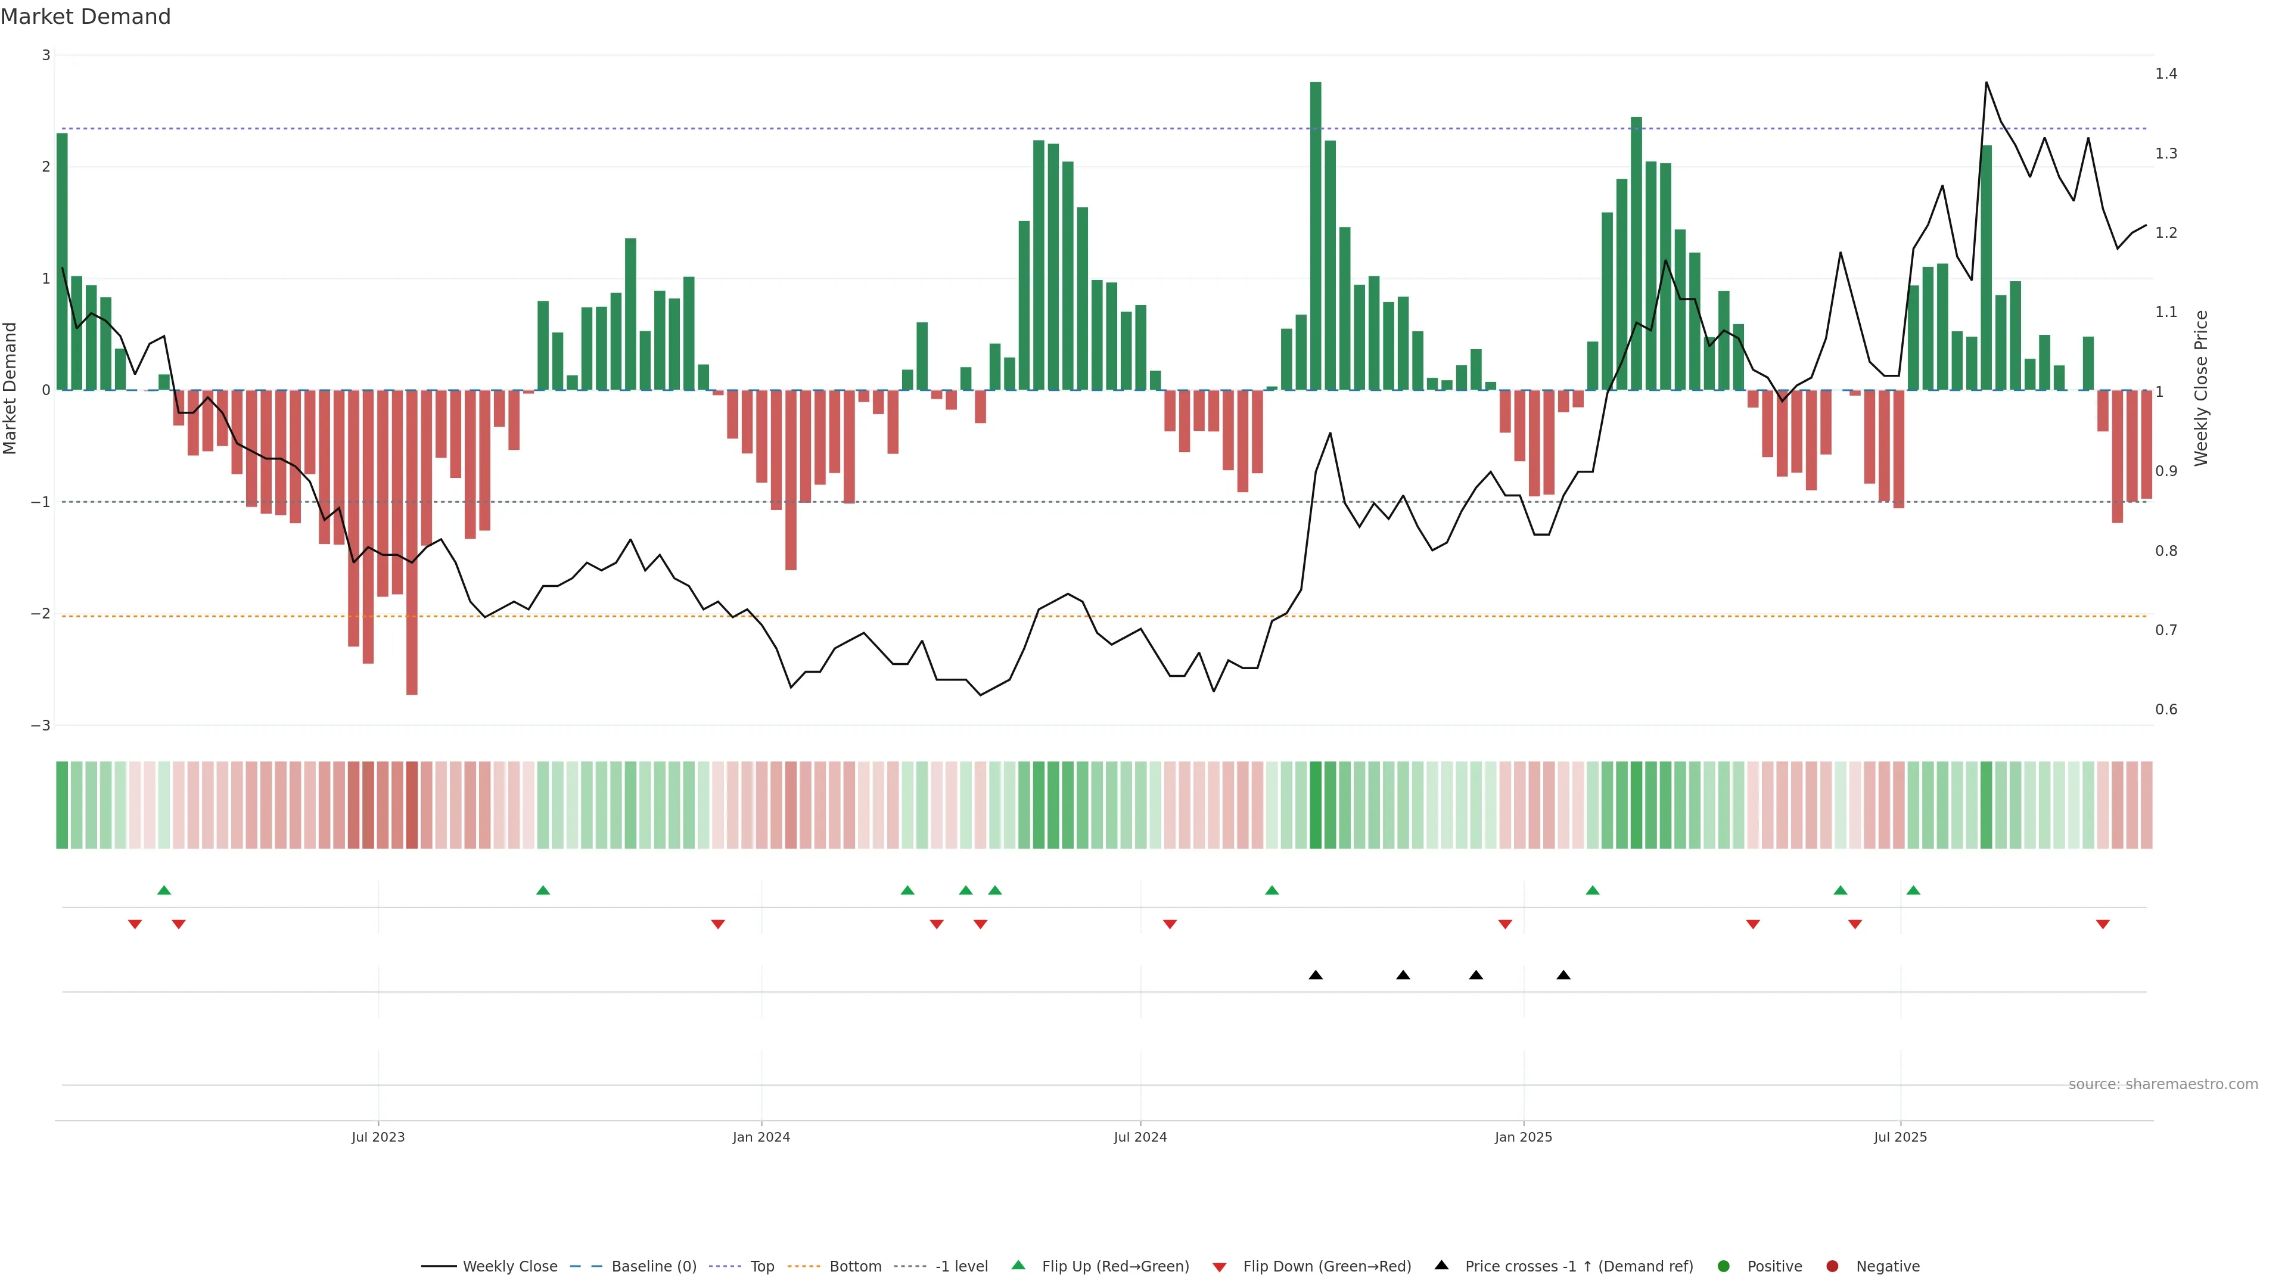Click the red Negative legend dot
This screenshot has height=1287, width=2288.
[1832, 1266]
